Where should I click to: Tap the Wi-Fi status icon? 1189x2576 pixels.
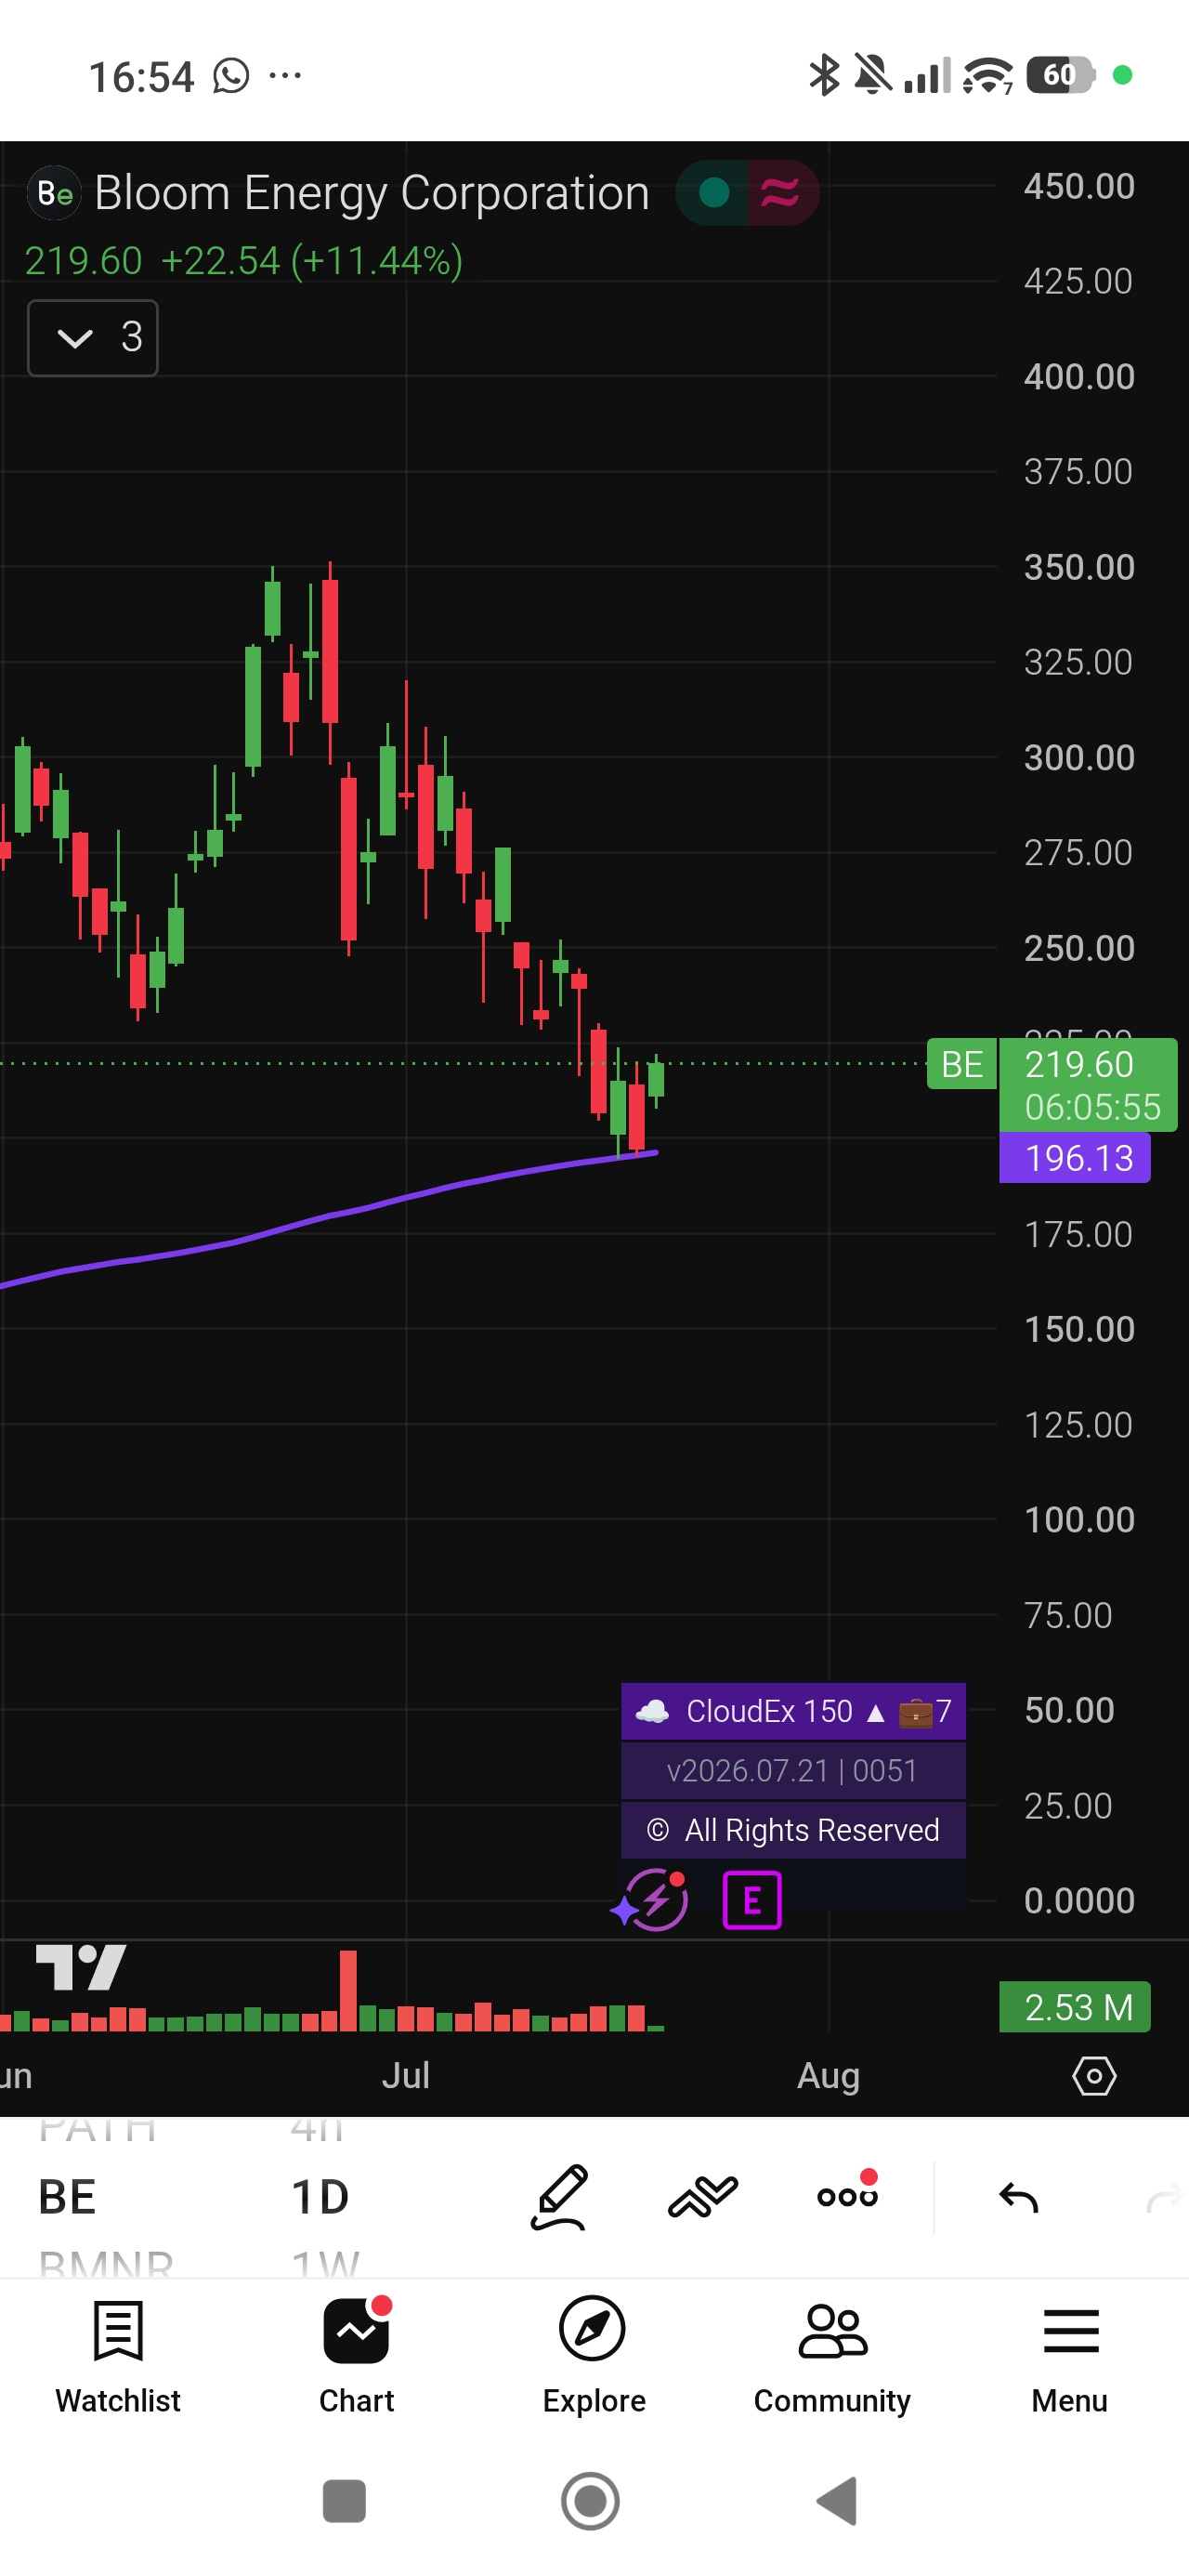click(x=988, y=75)
